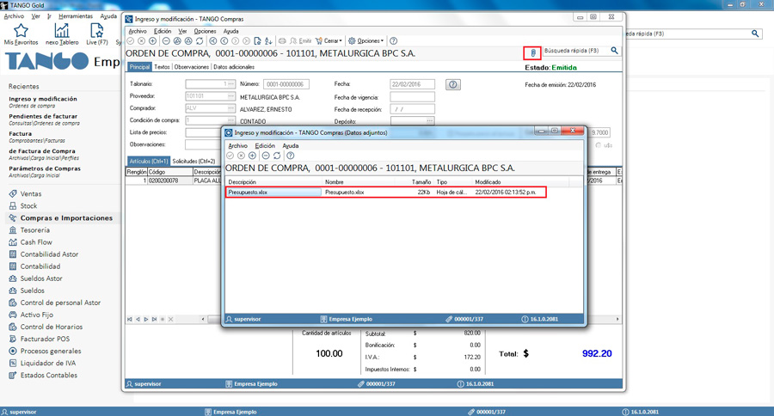Go to previous record in Compras toolbar
The width and height of the screenshot is (774, 416).
click(x=224, y=41)
